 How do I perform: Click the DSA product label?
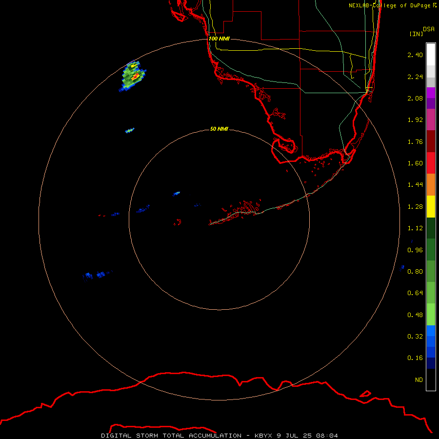(429, 29)
